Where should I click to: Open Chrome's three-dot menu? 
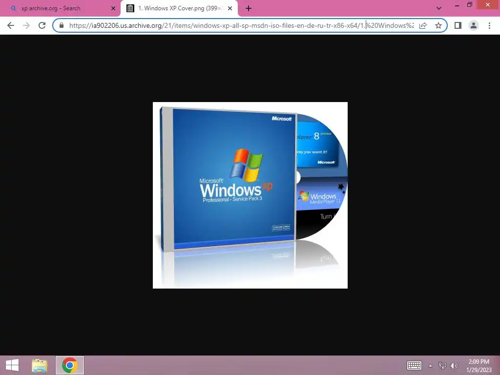click(489, 25)
